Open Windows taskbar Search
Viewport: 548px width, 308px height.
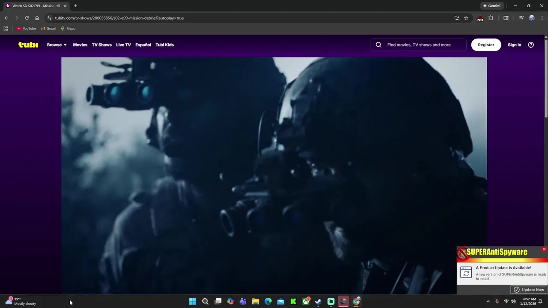[205, 302]
